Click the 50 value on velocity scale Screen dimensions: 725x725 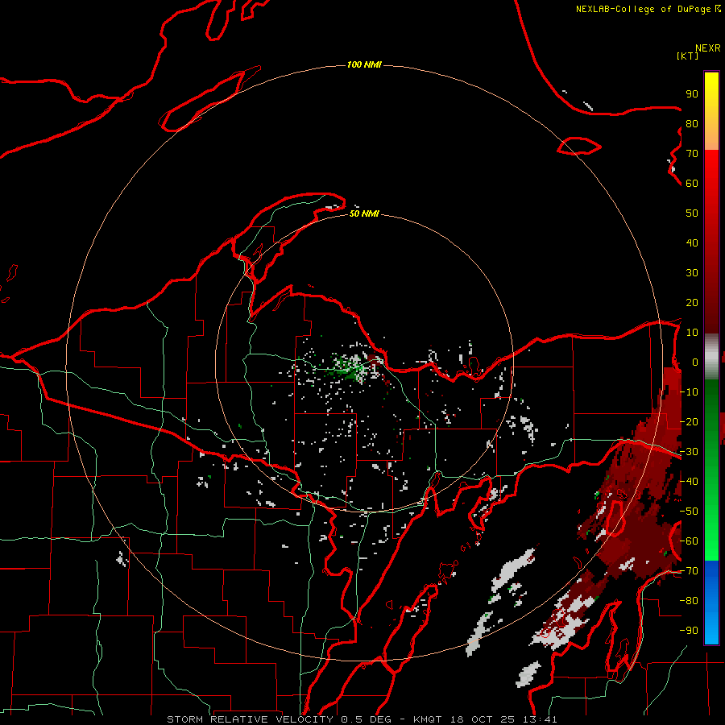click(x=692, y=213)
